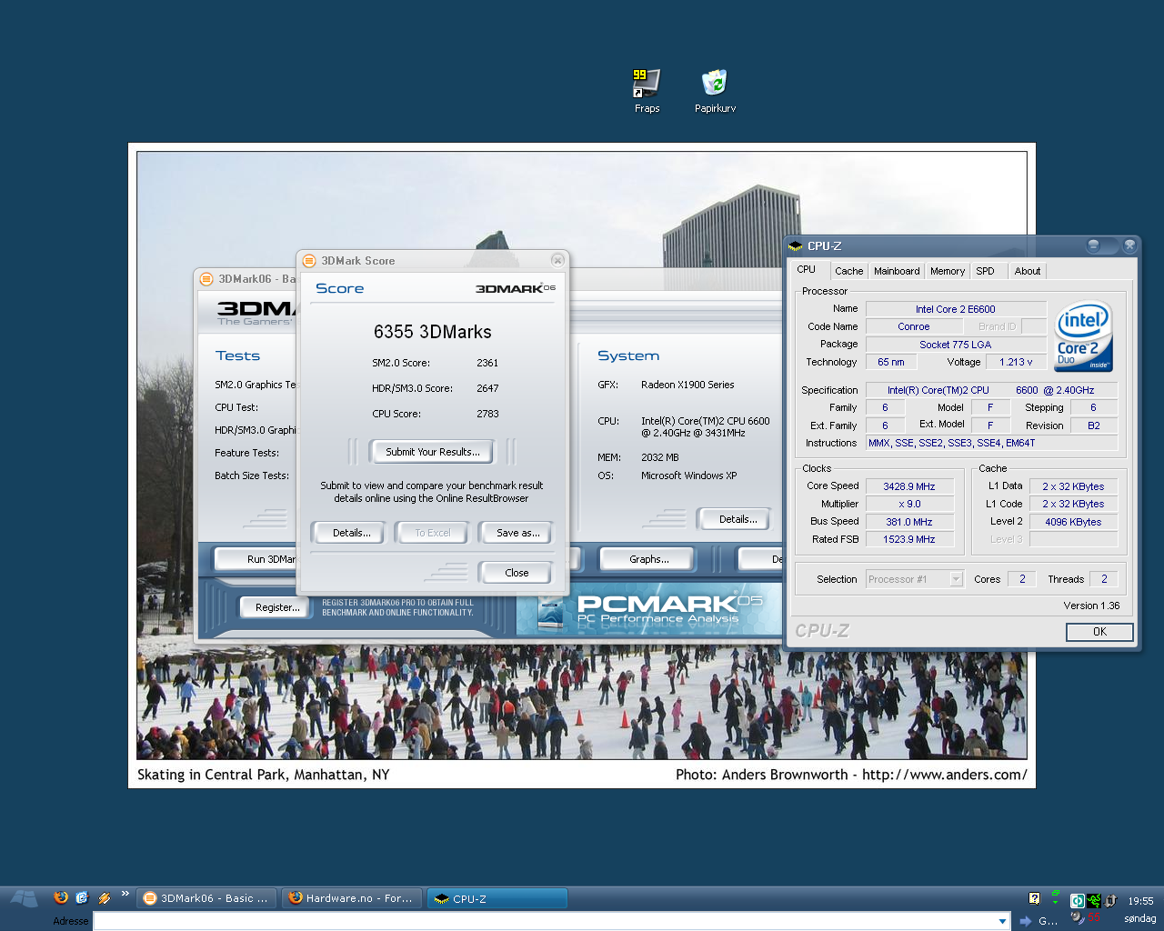Screen dimensions: 1164x931
Task: Click the Rated FSB value 1523.9 MHz
Action: point(909,539)
